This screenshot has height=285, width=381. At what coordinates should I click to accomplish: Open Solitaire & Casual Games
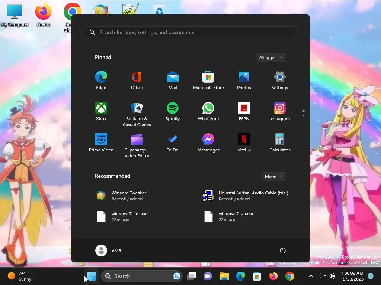pos(137,115)
